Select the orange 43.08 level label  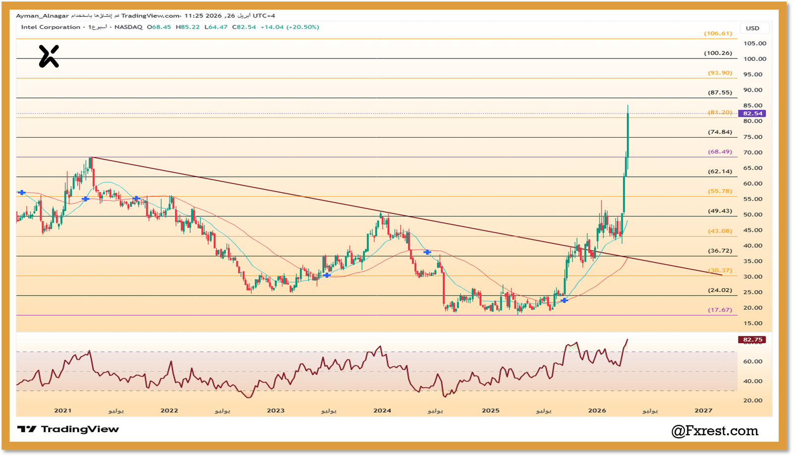(720, 231)
